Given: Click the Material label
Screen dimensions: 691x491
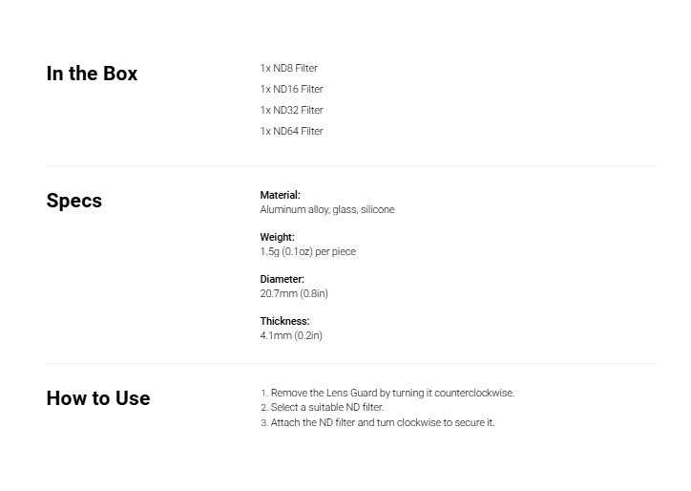Looking at the screenshot, I should tap(280, 195).
